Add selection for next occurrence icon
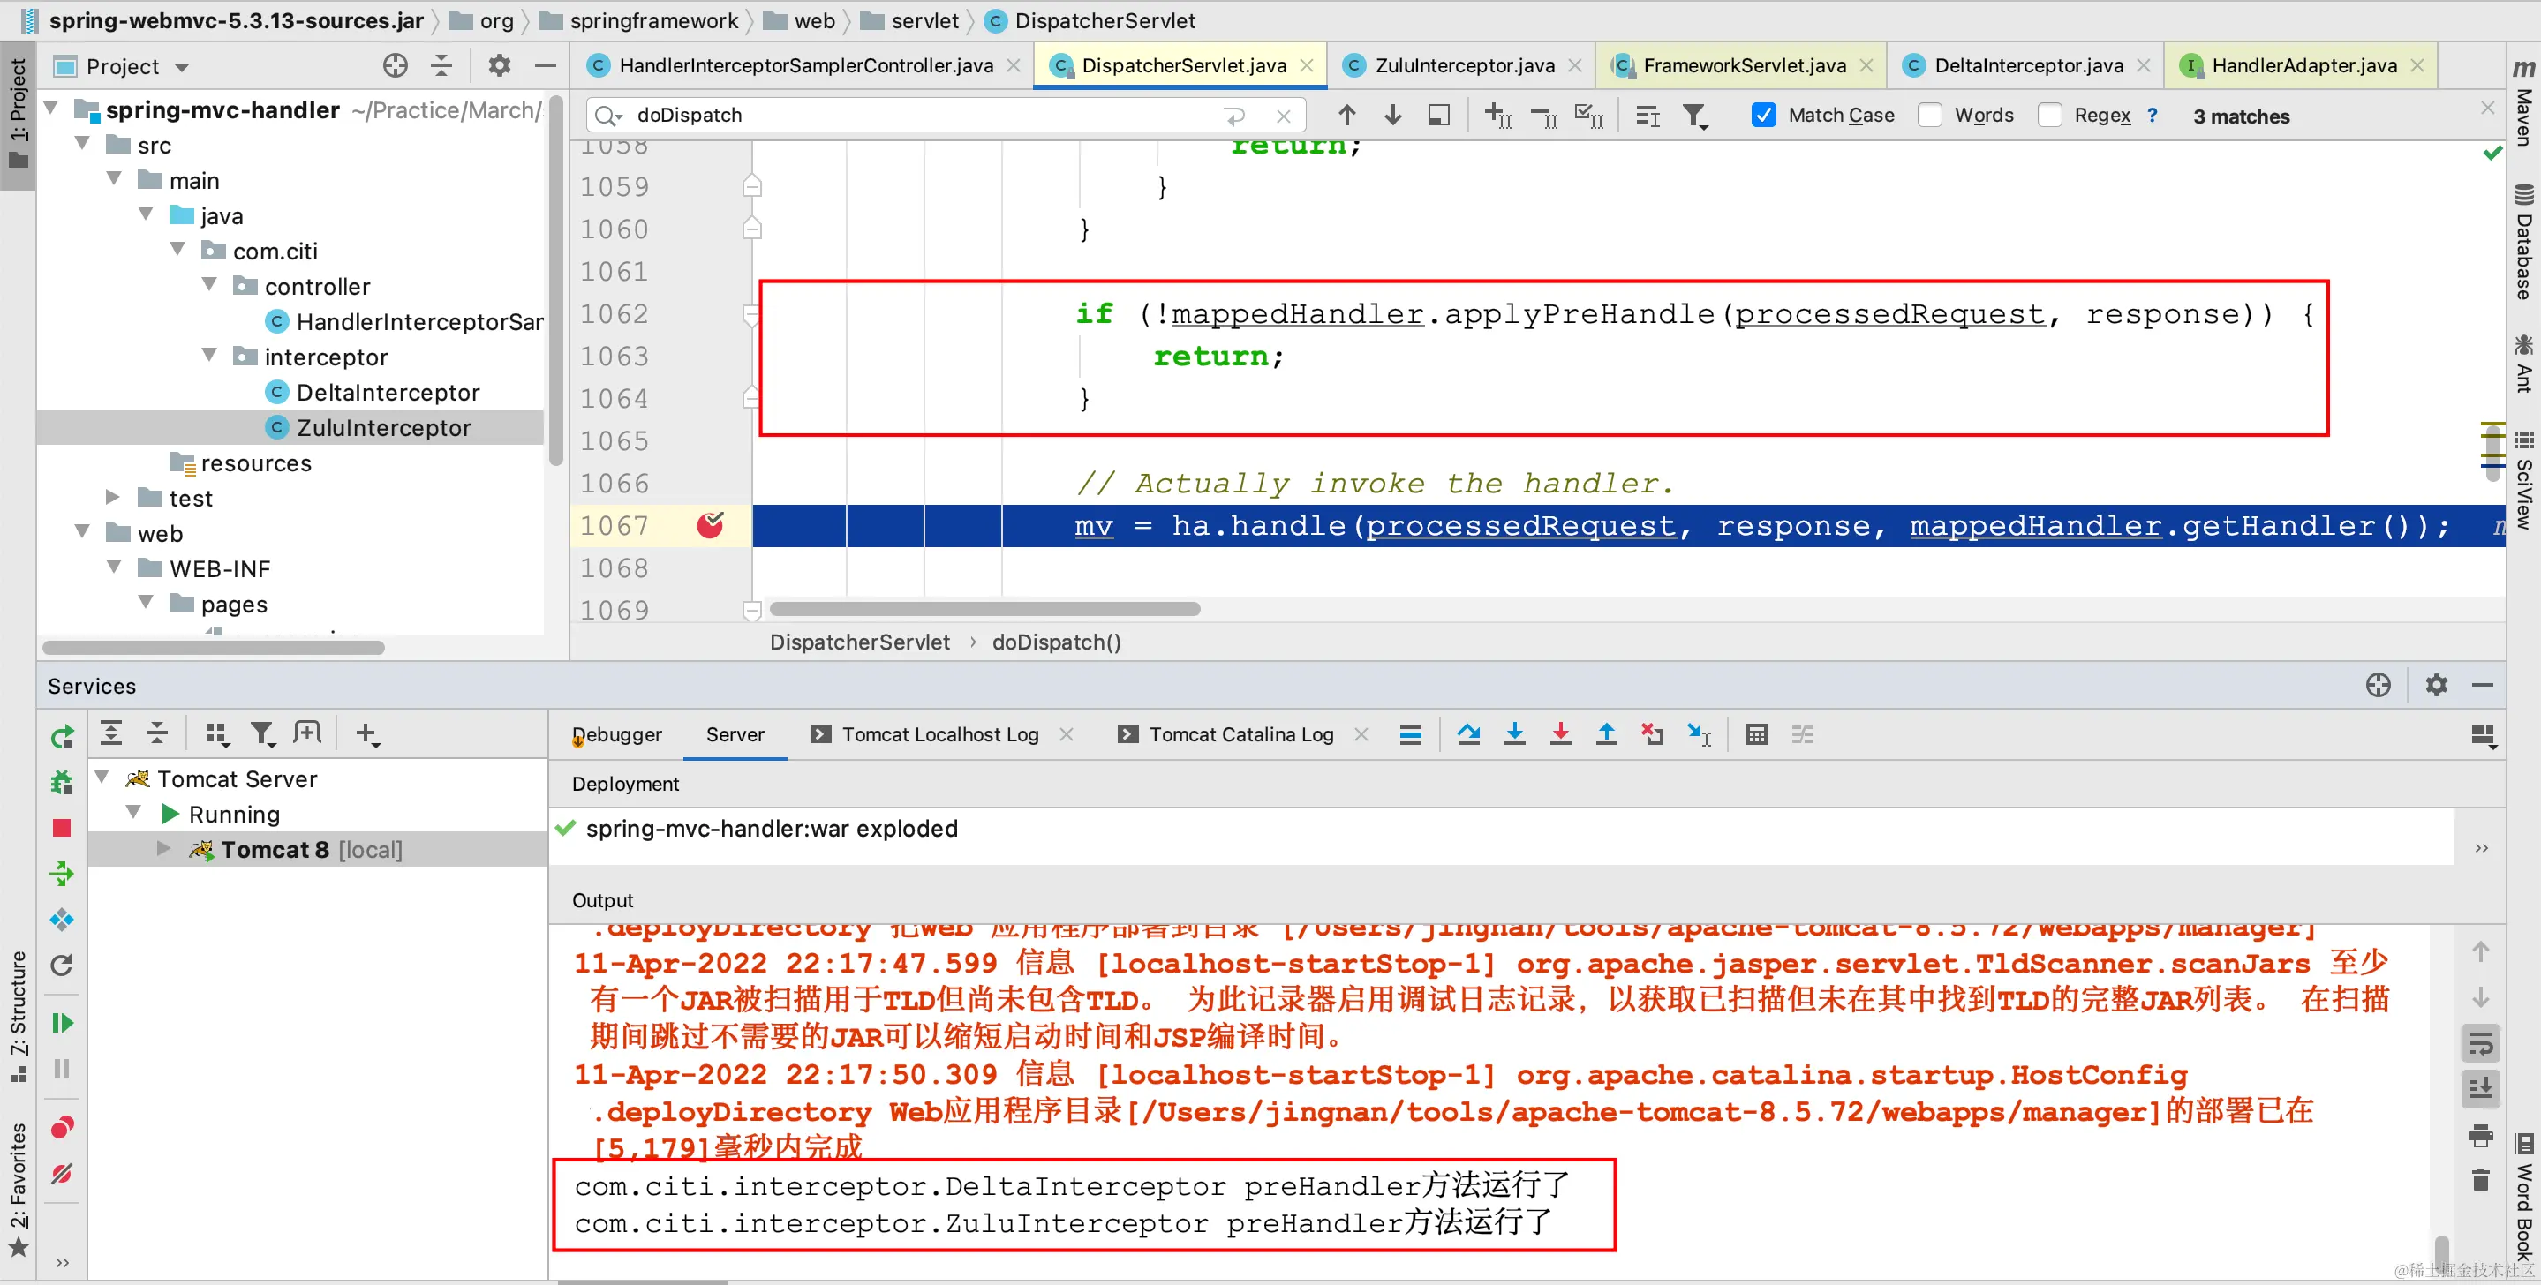The height and width of the screenshot is (1285, 2541). pos(1498,116)
